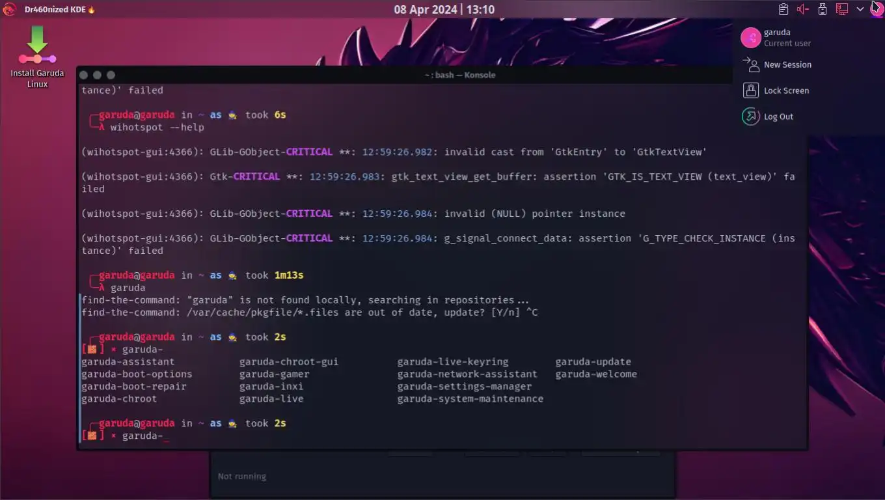
Task: Click the garuda-live-keyring completion
Action: (453, 362)
